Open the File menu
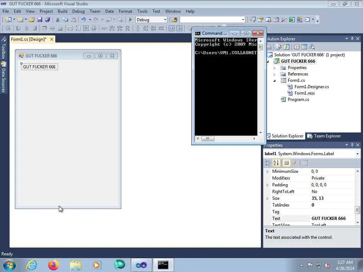 tap(6, 11)
